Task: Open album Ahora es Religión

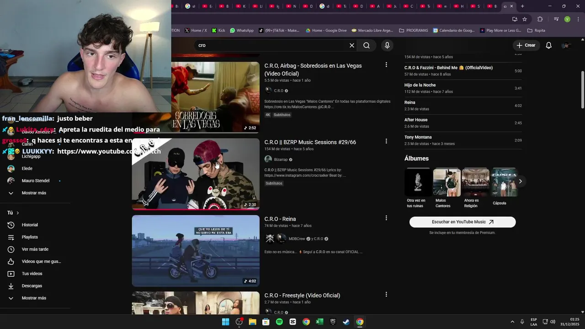Action: coord(475,188)
